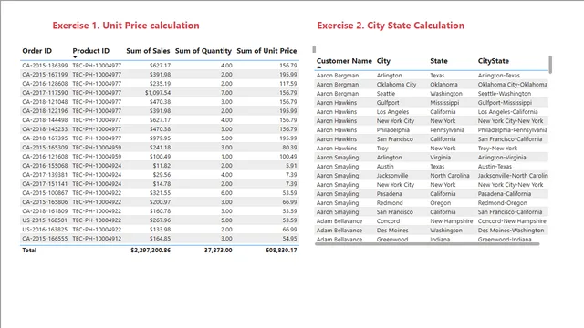Click the $979.95 sales value
Screen dimensions: 584x328
[x=161, y=138]
